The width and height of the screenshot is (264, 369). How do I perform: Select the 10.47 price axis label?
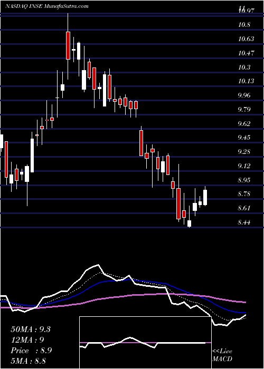(246, 53)
